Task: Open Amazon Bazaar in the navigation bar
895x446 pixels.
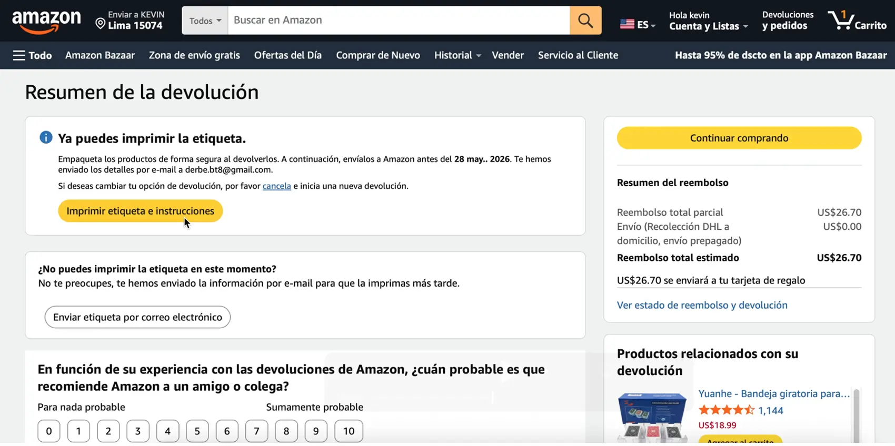Action: 100,55
